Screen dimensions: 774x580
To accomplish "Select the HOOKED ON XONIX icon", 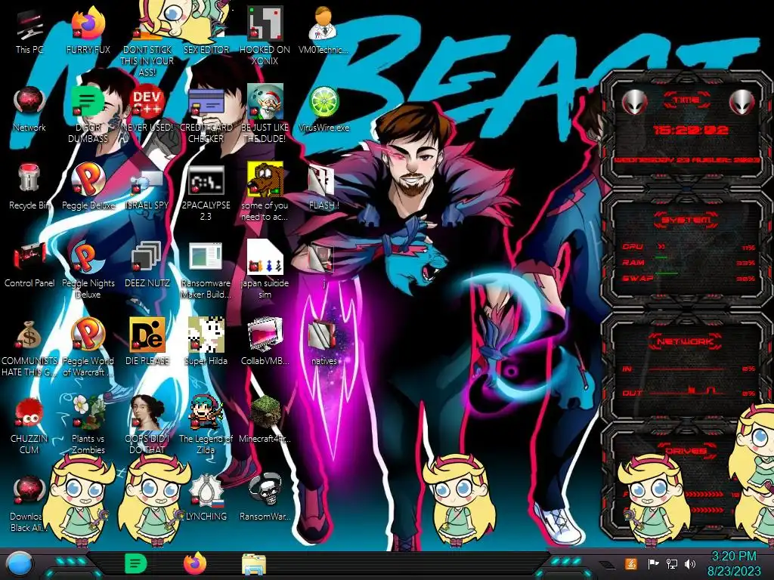I will (265, 23).
